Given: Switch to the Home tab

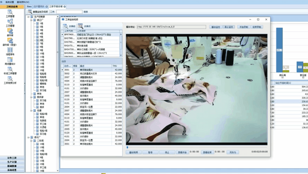Looking at the screenshot, I should (29, 6).
